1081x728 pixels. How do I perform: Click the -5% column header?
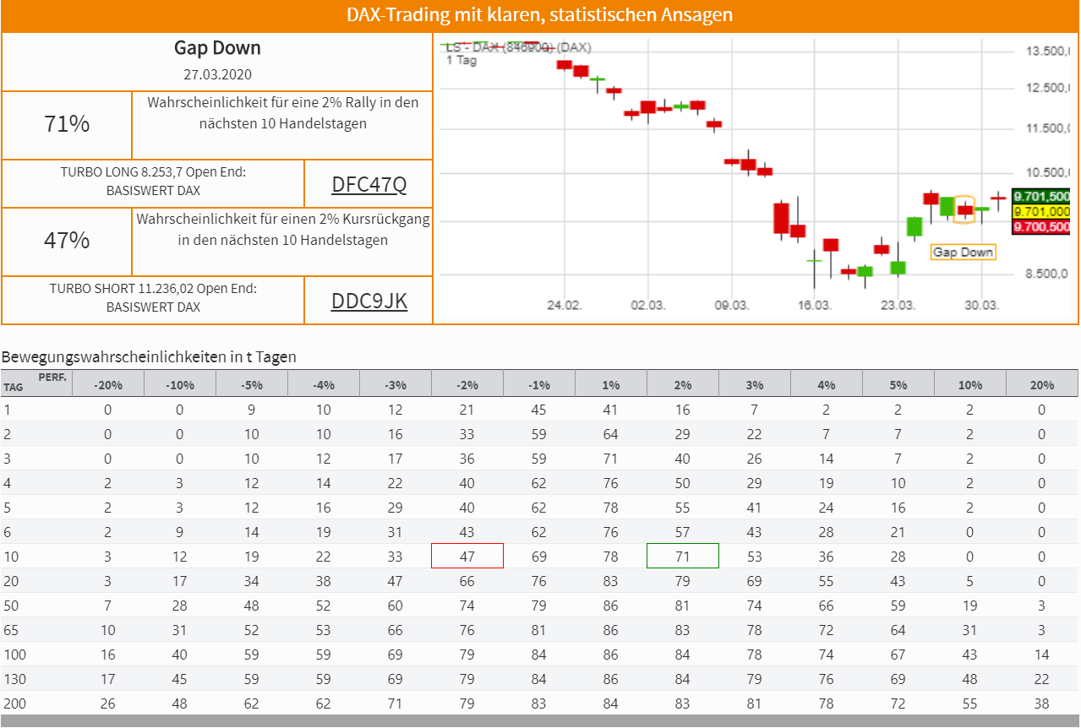click(x=252, y=384)
